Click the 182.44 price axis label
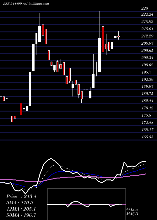 pyautogui.click(x=147, y=101)
